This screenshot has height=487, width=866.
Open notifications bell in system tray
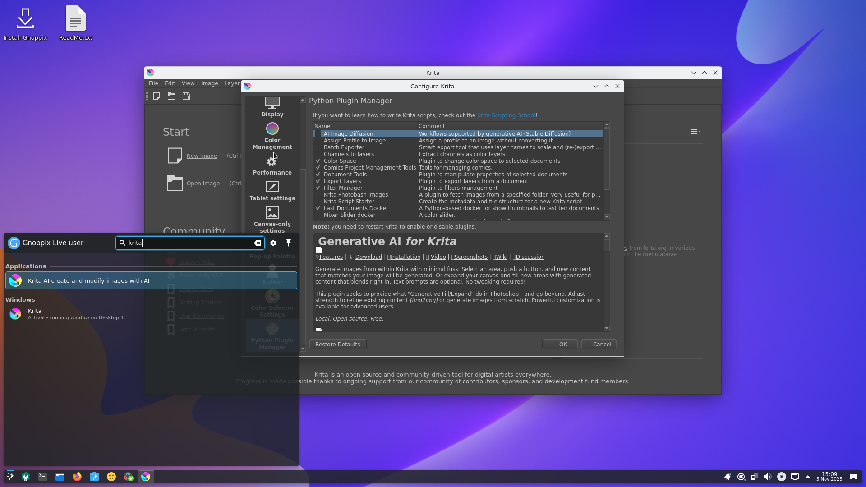(x=728, y=477)
